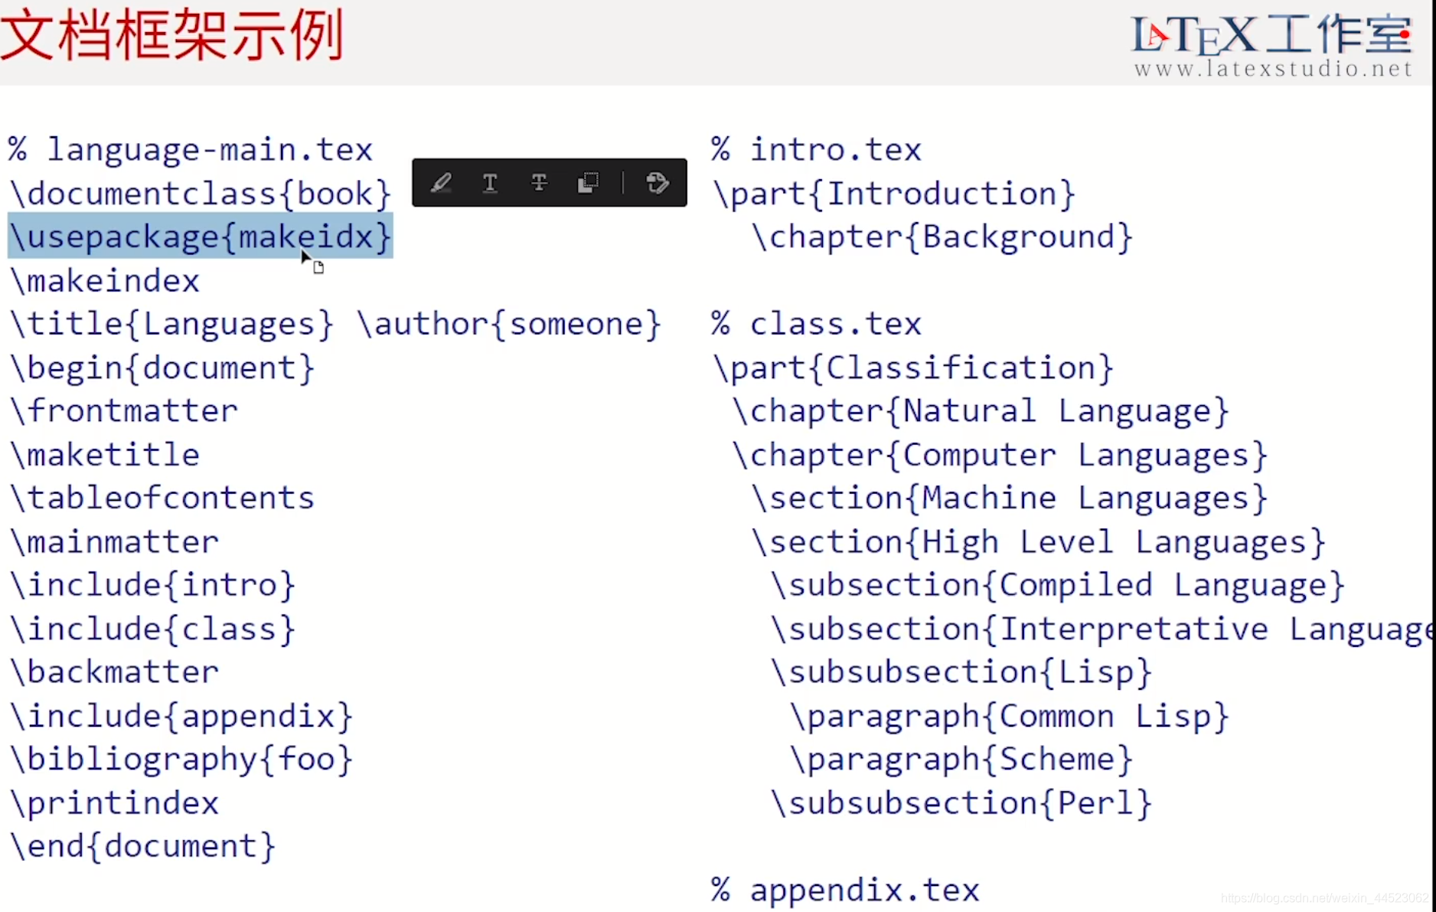The height and width of the screenshot is (912, 1436).
Task: Apply Strikethrough text annotation tool
Action: (x=539, y=182)
